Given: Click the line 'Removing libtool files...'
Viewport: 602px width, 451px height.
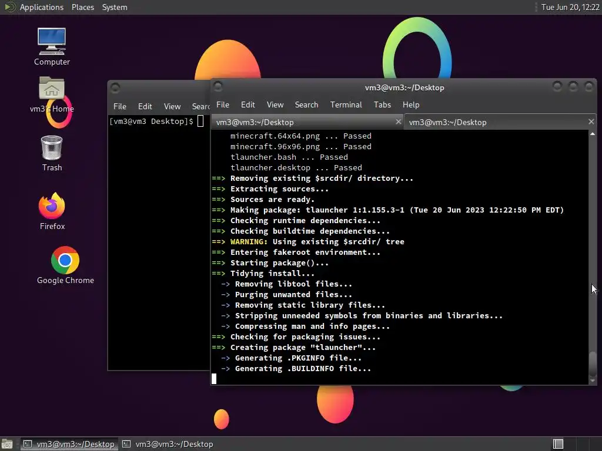Looking at the screenshot, I should [x=293, y=284].
